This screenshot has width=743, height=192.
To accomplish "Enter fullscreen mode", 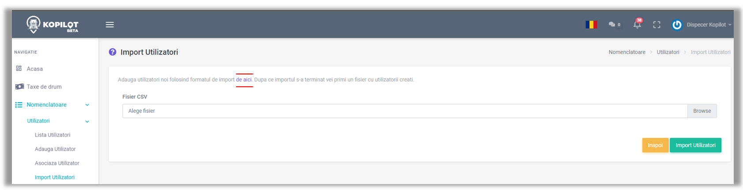I will point(657,25).
